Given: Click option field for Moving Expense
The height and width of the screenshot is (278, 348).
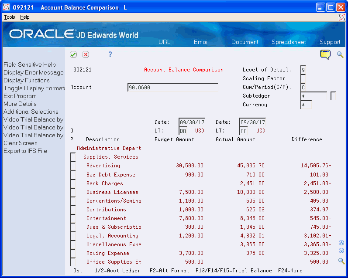Looking at the screenshot, I should (73, 253).
